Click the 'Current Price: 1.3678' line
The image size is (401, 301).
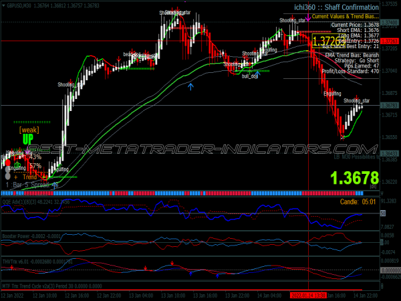click(x=355, y=25)
